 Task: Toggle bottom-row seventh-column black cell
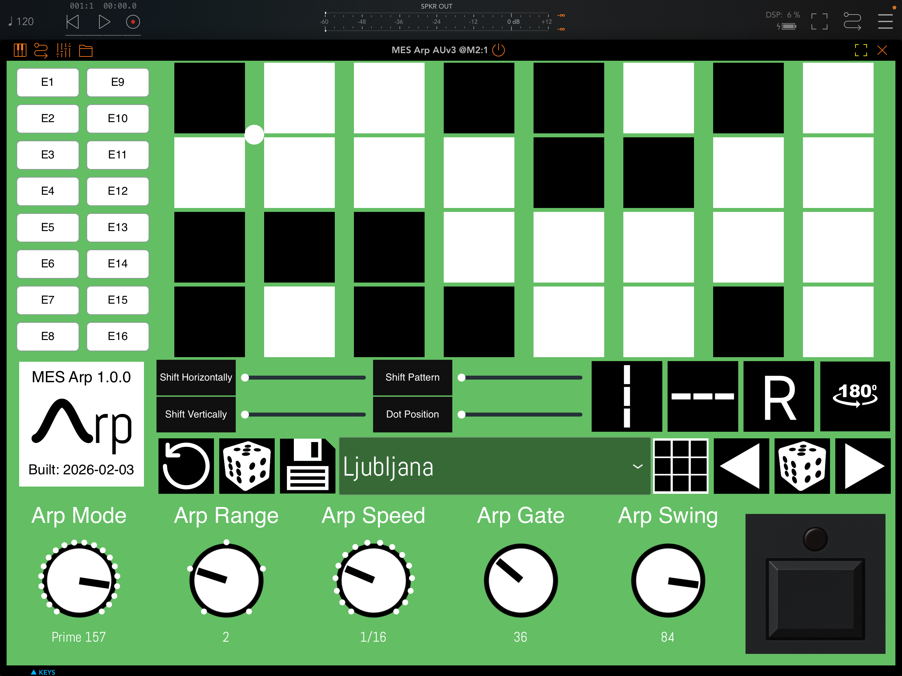748,322
